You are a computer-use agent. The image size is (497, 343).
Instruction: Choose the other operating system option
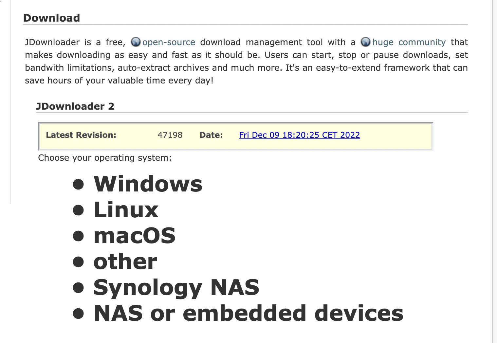pyautogui.click(x=125, y=261)
